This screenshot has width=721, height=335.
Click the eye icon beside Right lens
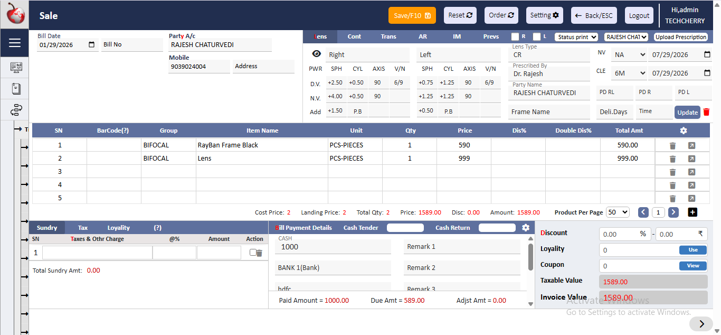coord(316,54)
